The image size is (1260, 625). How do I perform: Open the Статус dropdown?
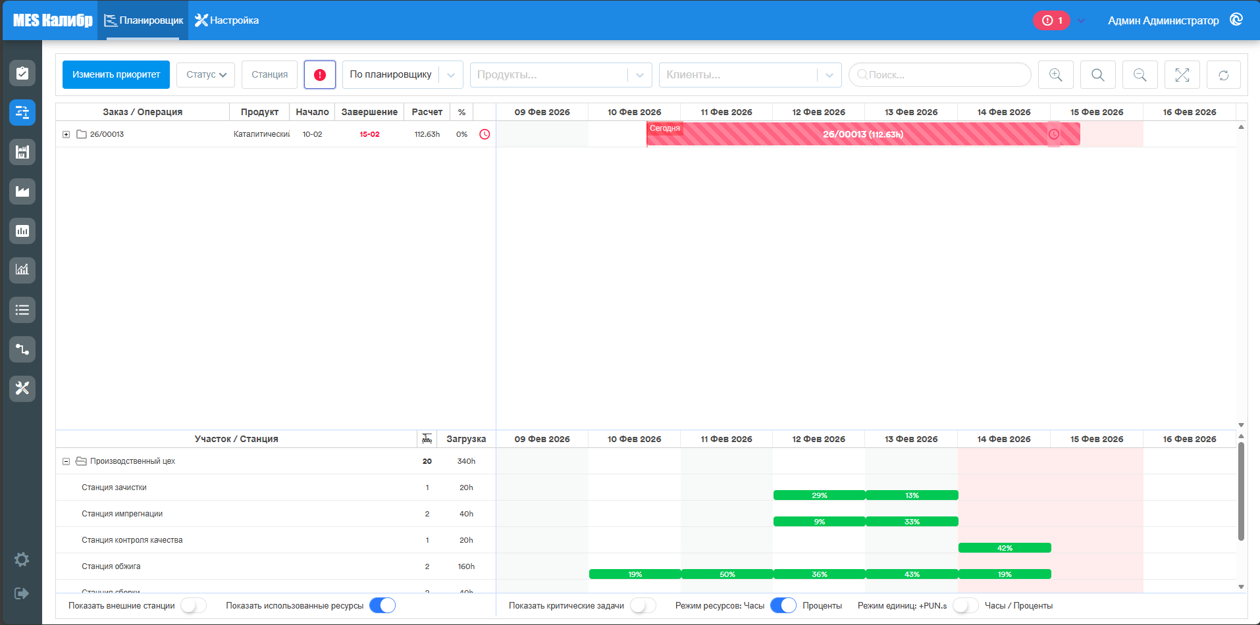click(206, 74)
